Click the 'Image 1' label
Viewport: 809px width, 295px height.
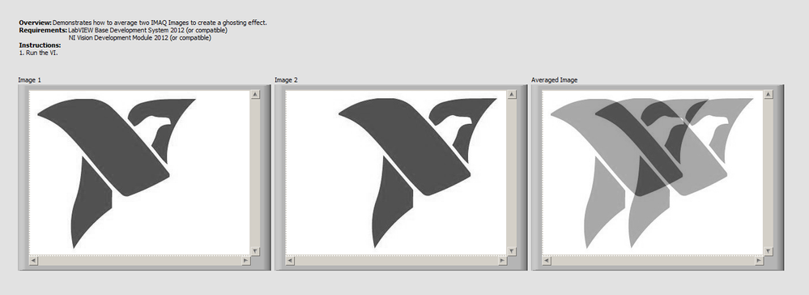[x=29, y=80]
